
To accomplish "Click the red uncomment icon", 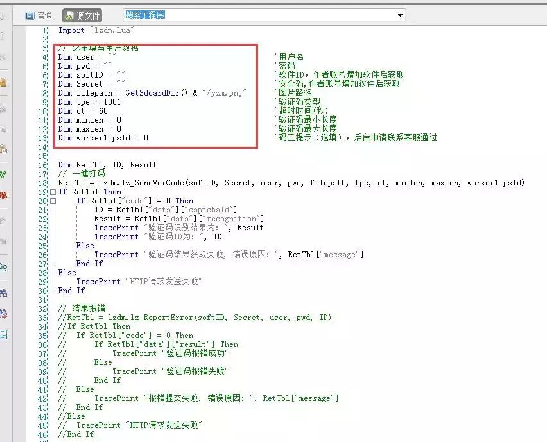I will (3, 195).
